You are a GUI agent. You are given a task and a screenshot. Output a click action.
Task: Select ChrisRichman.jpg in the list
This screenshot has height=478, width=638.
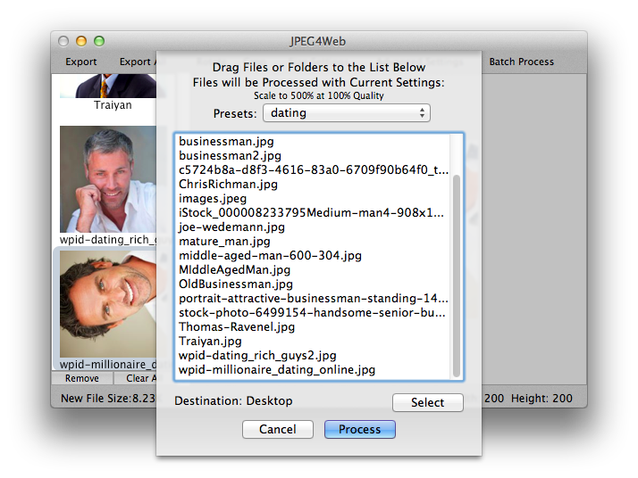point(314,184)
